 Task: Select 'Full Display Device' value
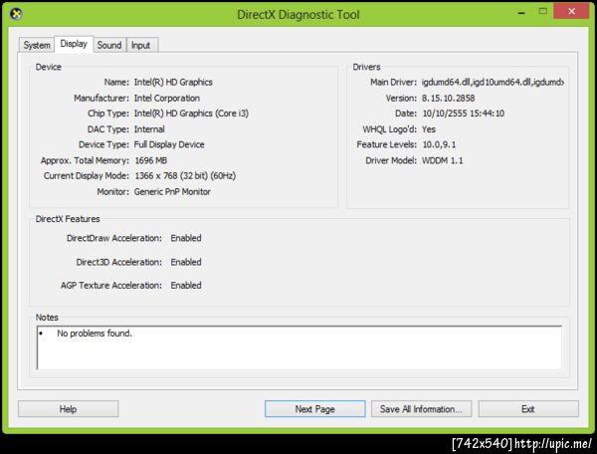(x=169, y=144)
